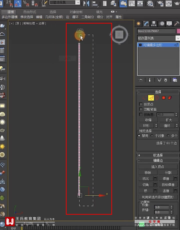The height and width of the screenshot is (230, 180).
Task: Open the Create command panel tab
Action: pyautogui.click(x=138, y=24)
